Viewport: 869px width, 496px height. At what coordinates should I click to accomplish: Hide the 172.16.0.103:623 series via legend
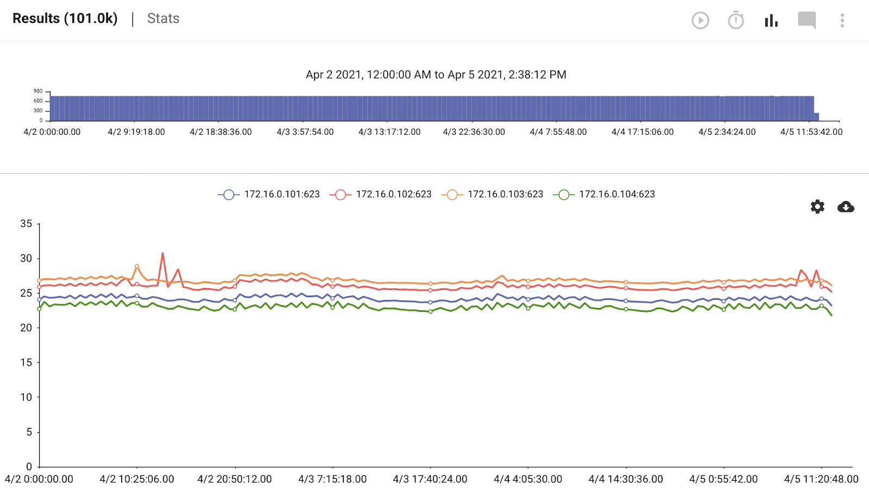(505, 194)
